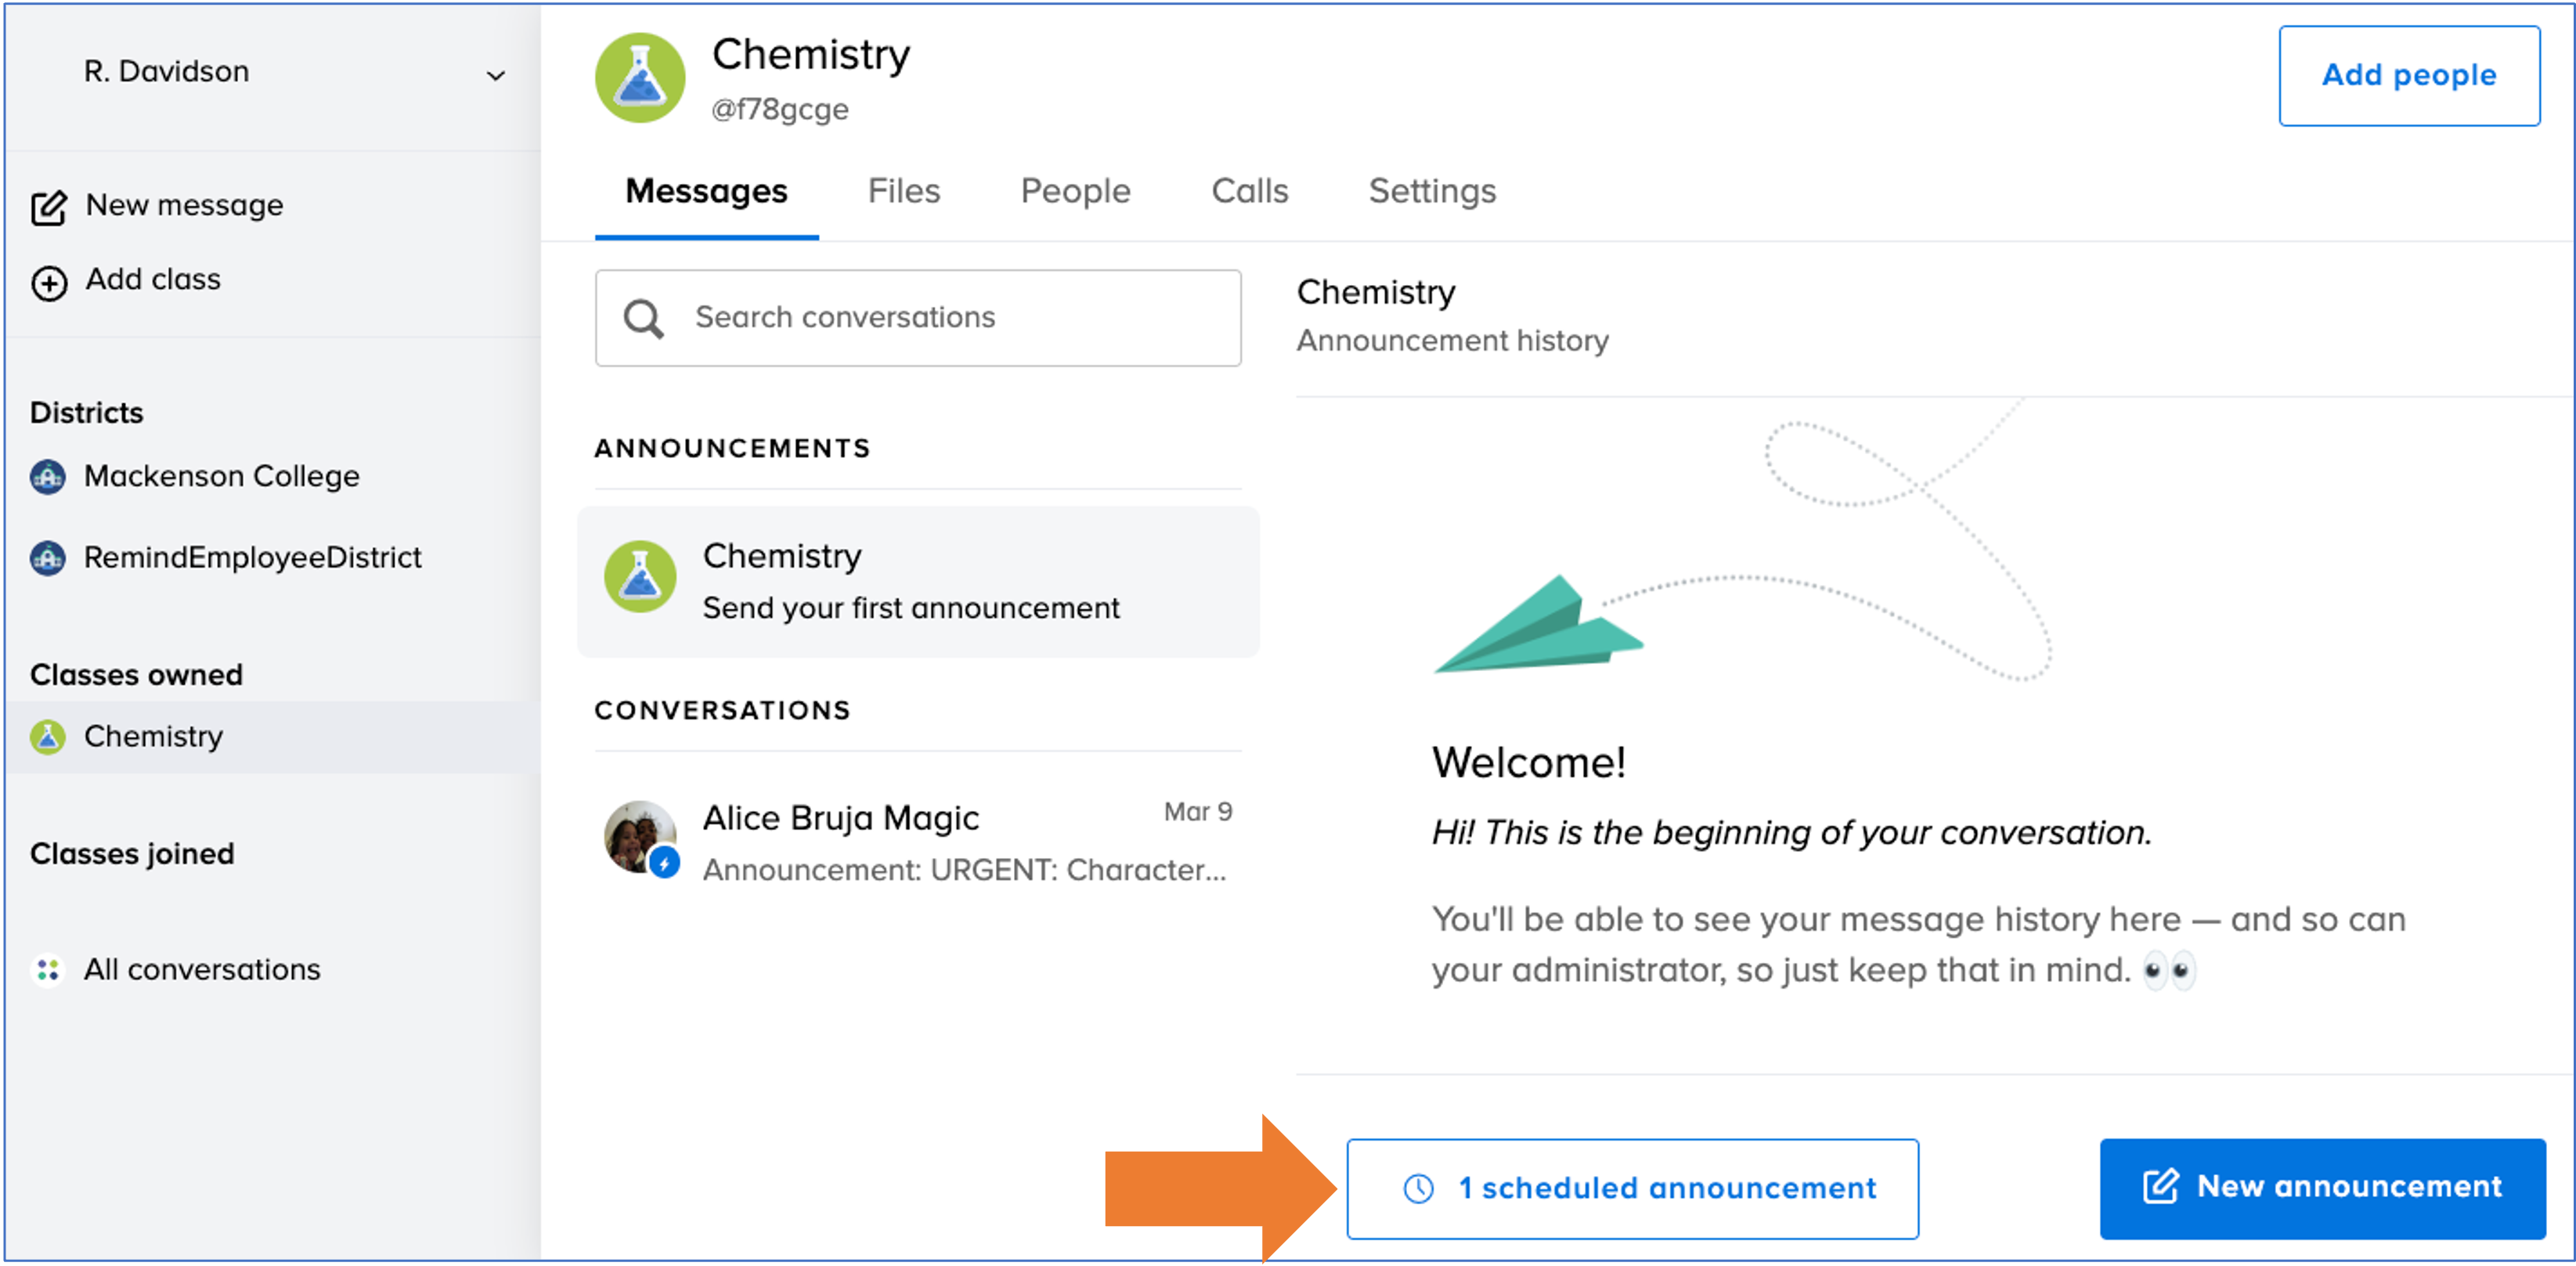Open the Alice Bruja Magic conversation
The image size is (2576, 1266).
click(x=918, y=842)
